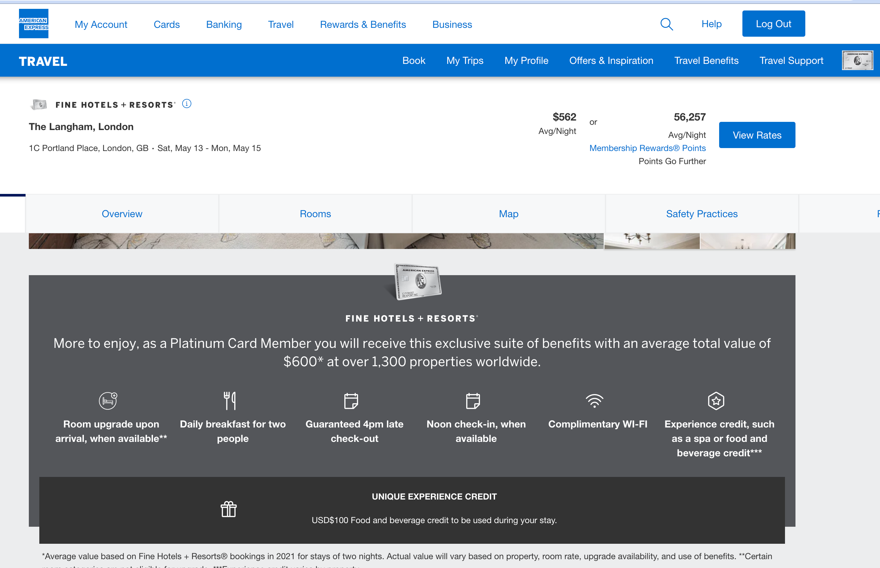Click the Help link
This screenshot has width=880, height=568.
712,24
